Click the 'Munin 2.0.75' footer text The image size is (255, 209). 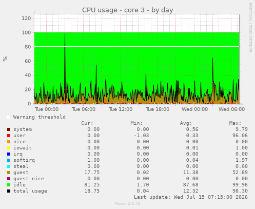pyautogui.click(x=127, y=203)
